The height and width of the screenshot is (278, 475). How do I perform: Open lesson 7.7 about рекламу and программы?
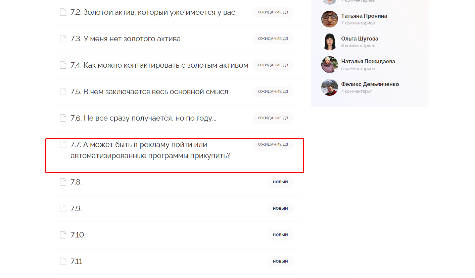click(150, 150)
